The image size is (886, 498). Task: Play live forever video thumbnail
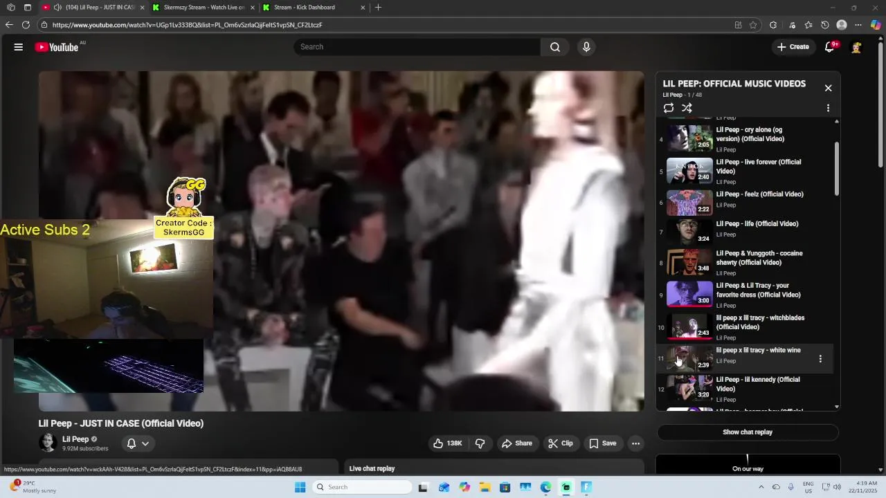689,171
